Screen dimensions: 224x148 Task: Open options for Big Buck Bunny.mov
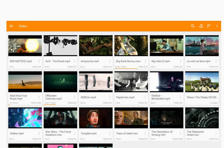[145, 61]
